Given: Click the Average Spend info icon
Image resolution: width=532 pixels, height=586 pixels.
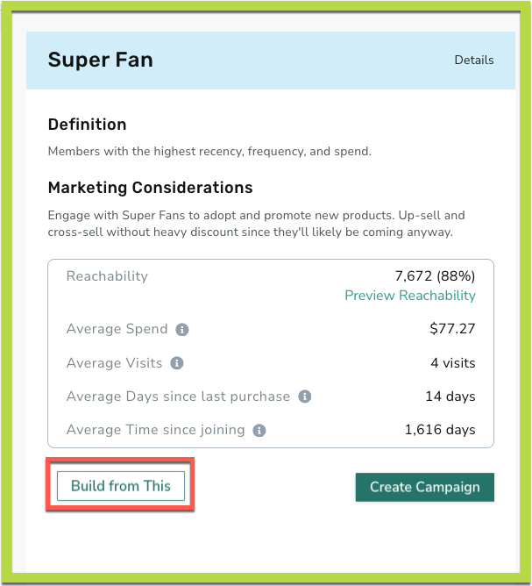Looking at the screenshot, I should (182, 330).
